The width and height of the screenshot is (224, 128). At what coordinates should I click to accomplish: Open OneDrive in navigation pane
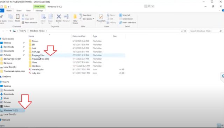tap(6, 76)
